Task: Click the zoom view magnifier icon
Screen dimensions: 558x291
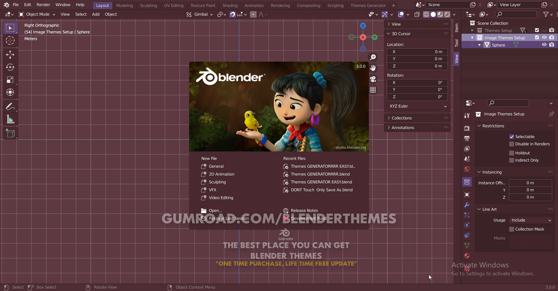Action: pyautogui.click(x=373, y=57)
